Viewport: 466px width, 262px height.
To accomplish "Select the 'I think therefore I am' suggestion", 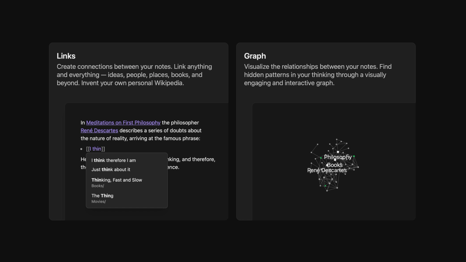I will pyautogui.click(x=127, y=160).
